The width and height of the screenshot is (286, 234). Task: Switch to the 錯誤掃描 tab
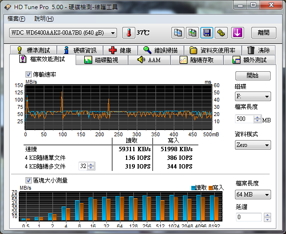161,50
